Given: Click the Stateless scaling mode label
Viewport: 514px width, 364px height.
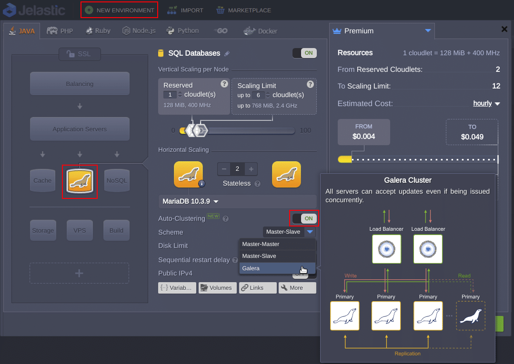Looking at the screenshot, I should [x=237, y=183].
